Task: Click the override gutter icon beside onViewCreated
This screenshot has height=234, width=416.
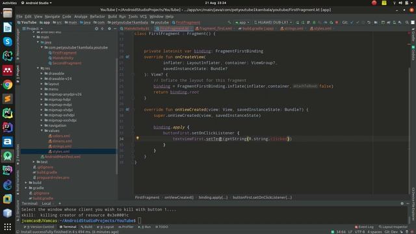Action: tap(127, 109)
